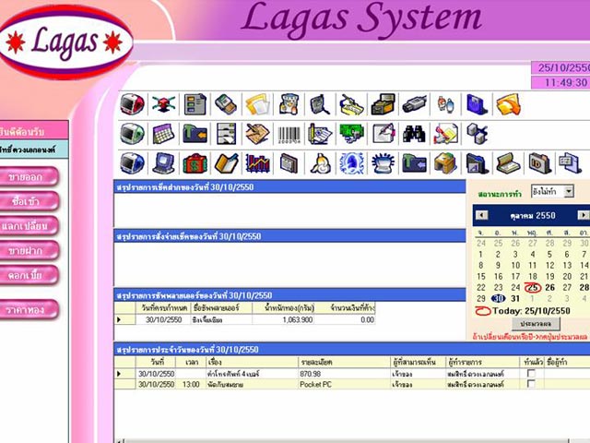Click the 13:00 time cell
590x443 pixels.
[x=191, y=384]
